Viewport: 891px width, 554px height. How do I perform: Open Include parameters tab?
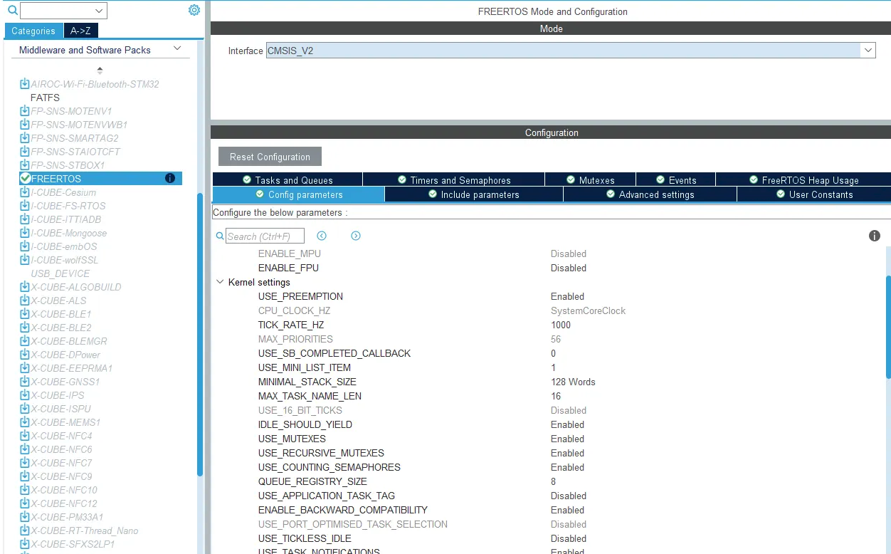pyautogui.click(x=474, y=194)
